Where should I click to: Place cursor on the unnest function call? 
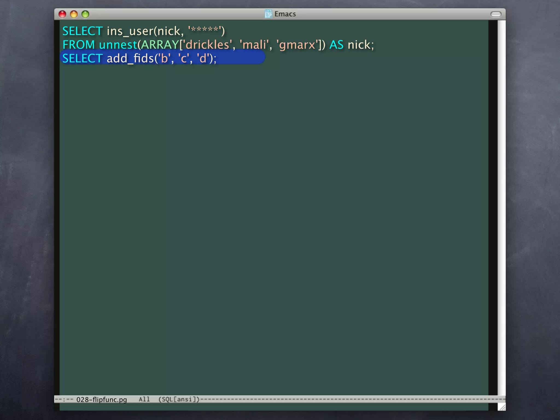(x=118, y=45)
